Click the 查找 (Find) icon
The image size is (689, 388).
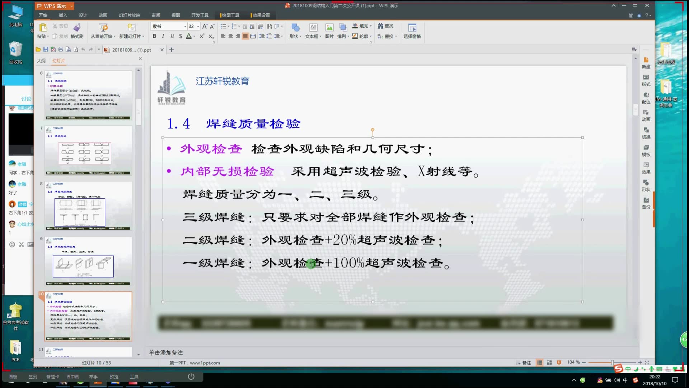(386, 26)
